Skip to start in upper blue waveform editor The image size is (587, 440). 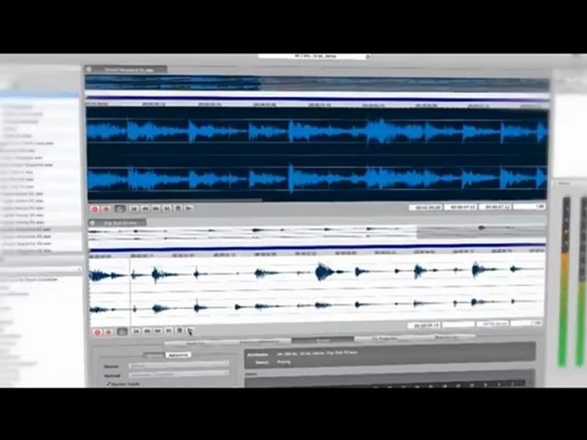(x=134, y=208)
